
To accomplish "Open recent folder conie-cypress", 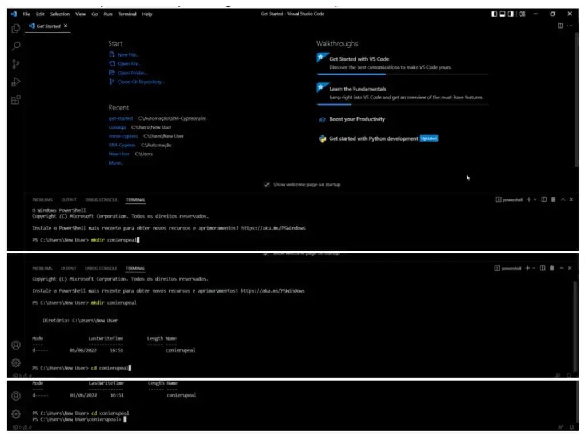I will 123,136.
